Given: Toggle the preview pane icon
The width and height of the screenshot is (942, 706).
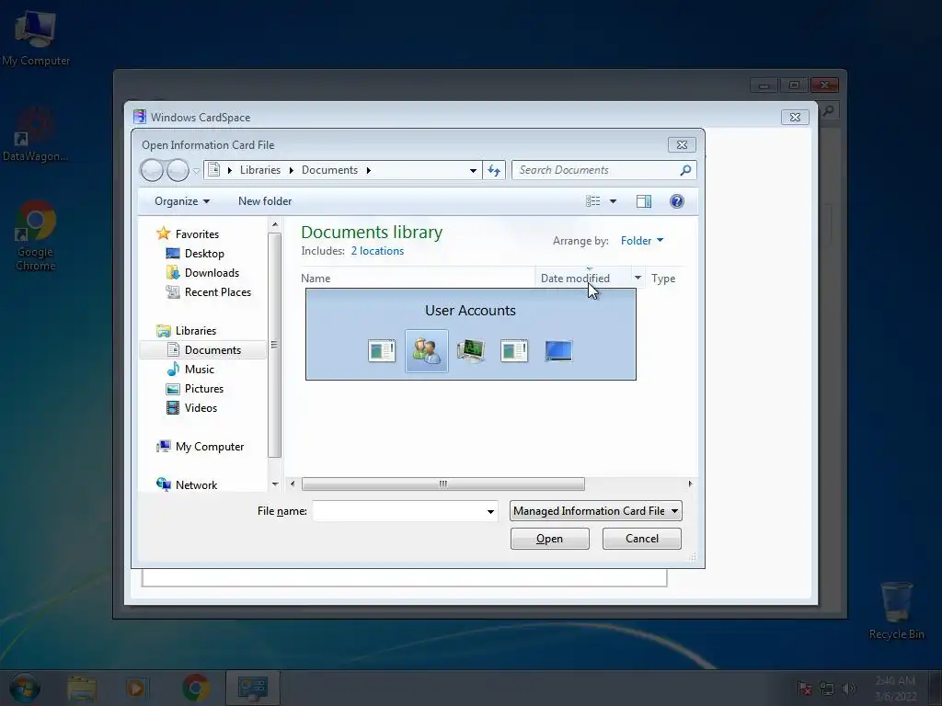Looking at the screenshot, I should tap(643, 201).
